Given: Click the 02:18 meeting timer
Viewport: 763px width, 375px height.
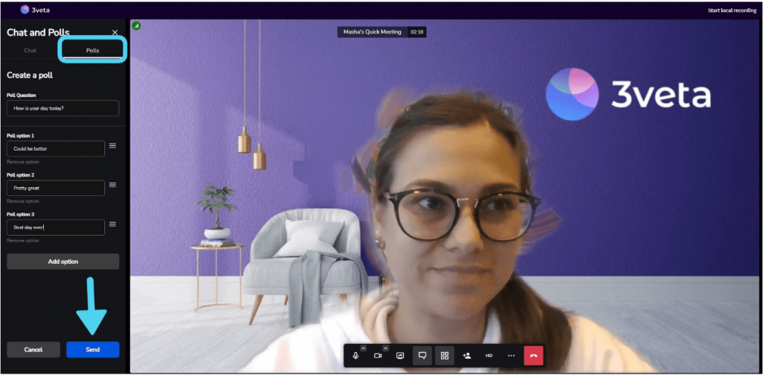Looking at the screenshot, I should click(x=417, y=31).
